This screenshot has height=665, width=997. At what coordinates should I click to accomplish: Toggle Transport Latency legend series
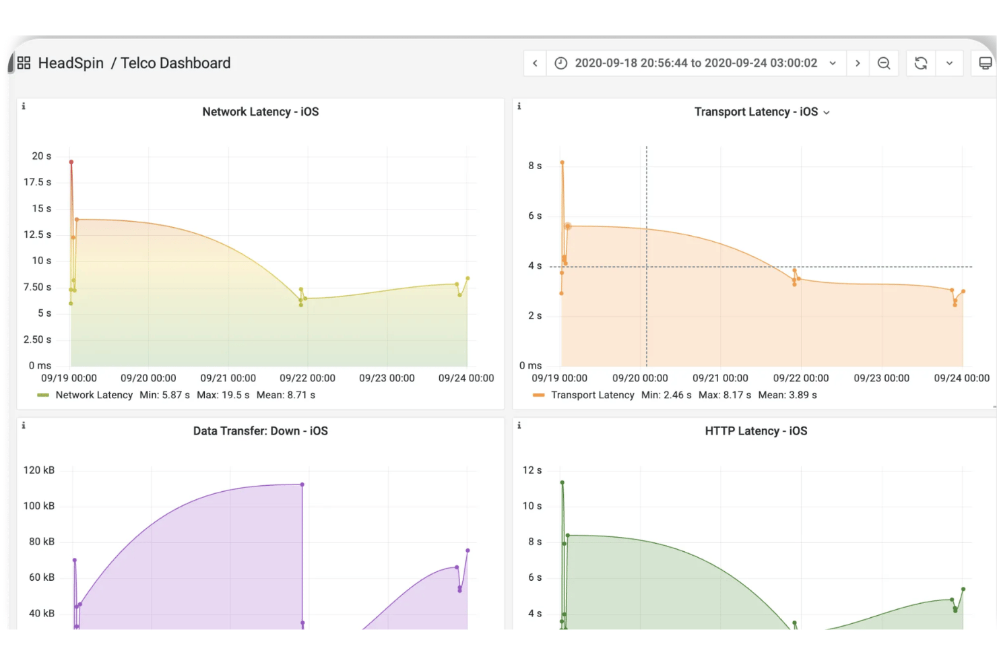[x=593, y=395]
